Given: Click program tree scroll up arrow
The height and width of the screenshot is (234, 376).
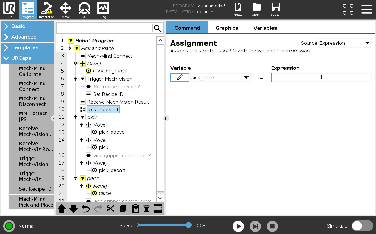Looking at the screenshot, I should [160, 41].
